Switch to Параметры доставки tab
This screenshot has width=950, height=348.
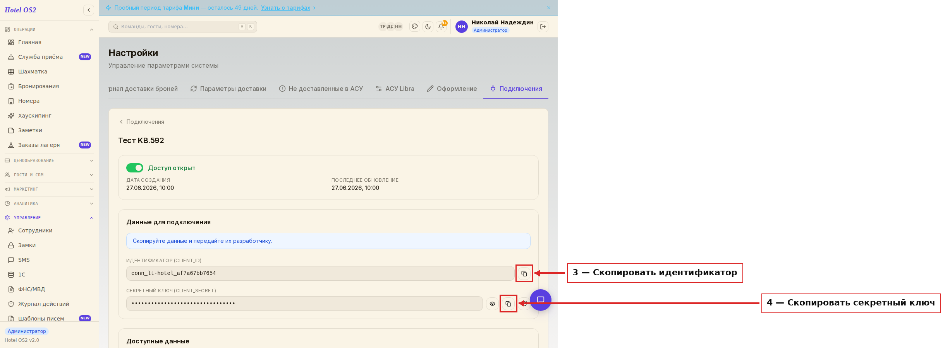click(x=228, y=89)
